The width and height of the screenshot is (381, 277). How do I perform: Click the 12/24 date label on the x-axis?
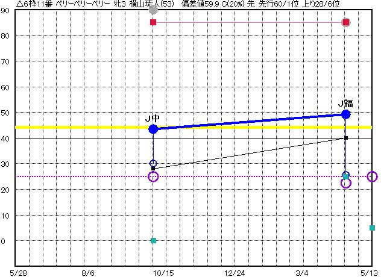pyautogui.click(x=235, y=272)
